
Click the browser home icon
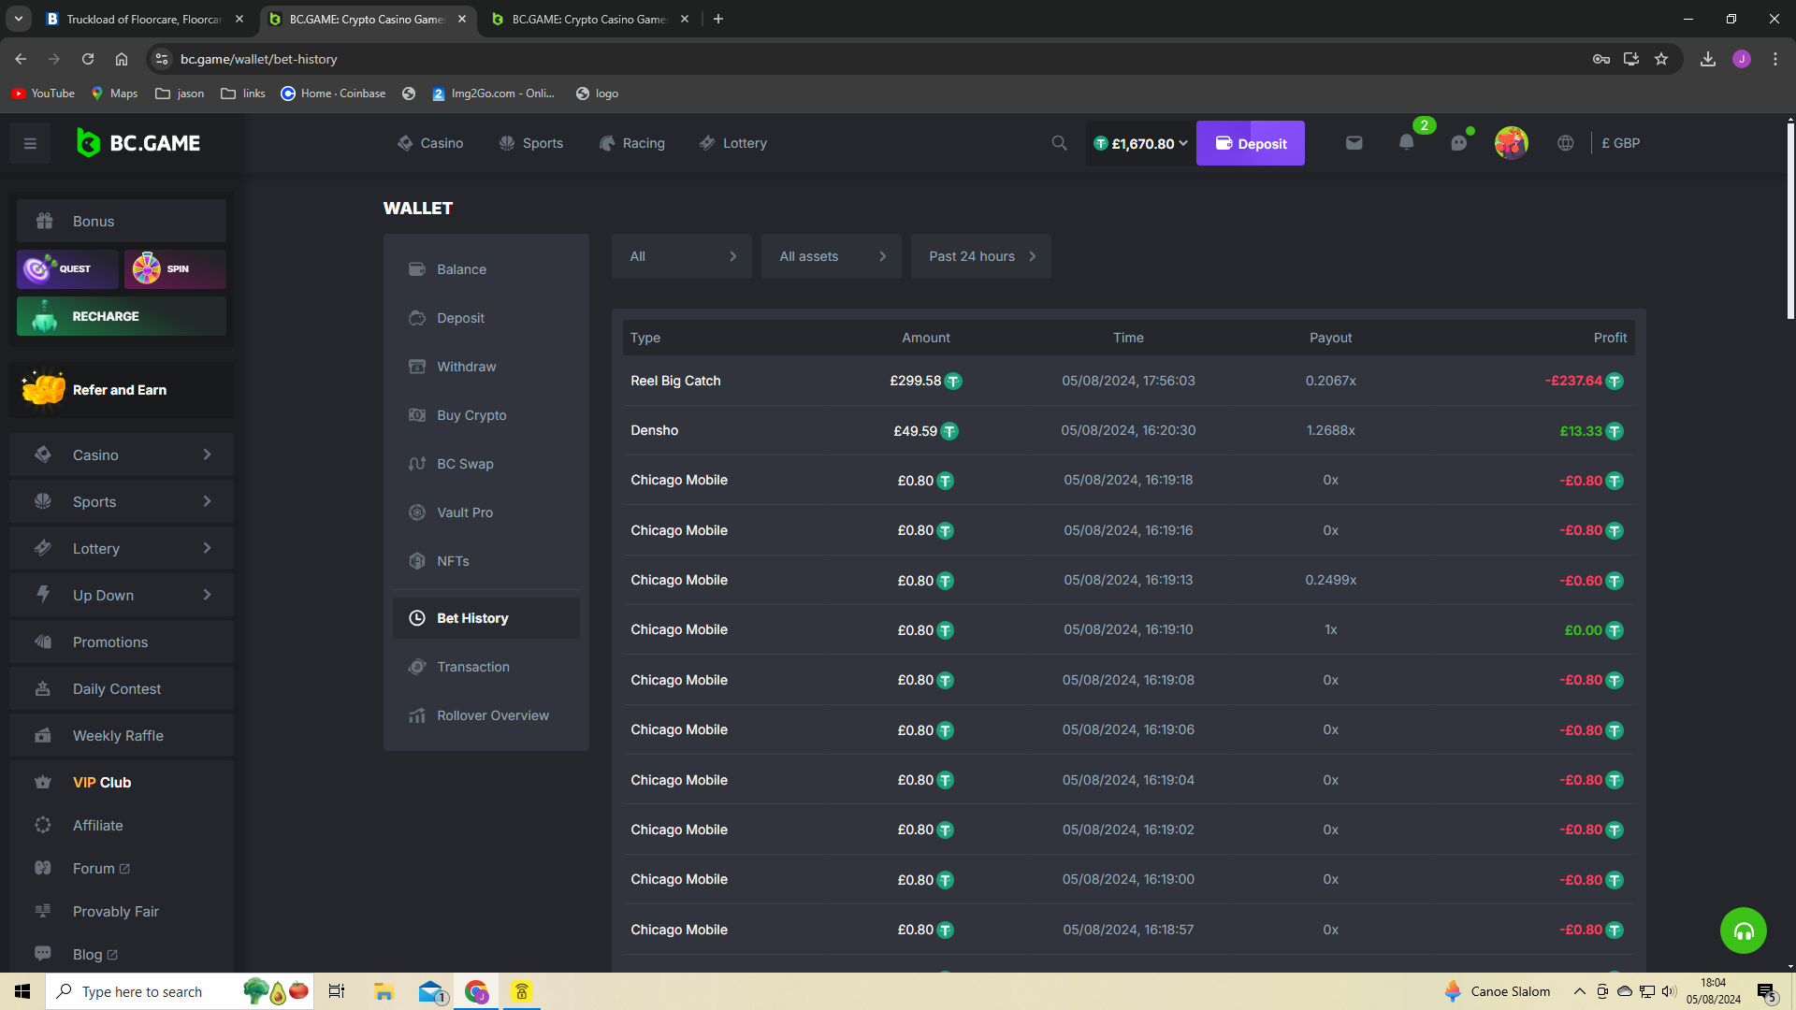pos(122,59)
